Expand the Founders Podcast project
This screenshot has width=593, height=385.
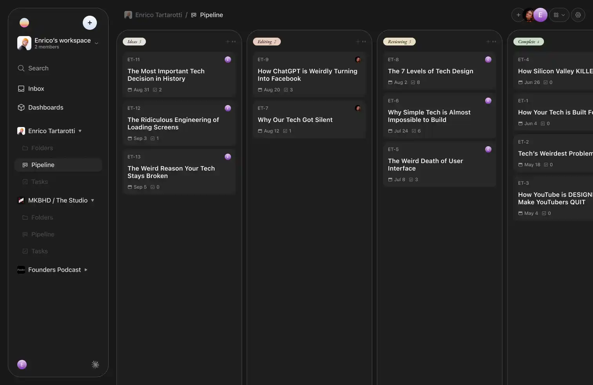86,270
